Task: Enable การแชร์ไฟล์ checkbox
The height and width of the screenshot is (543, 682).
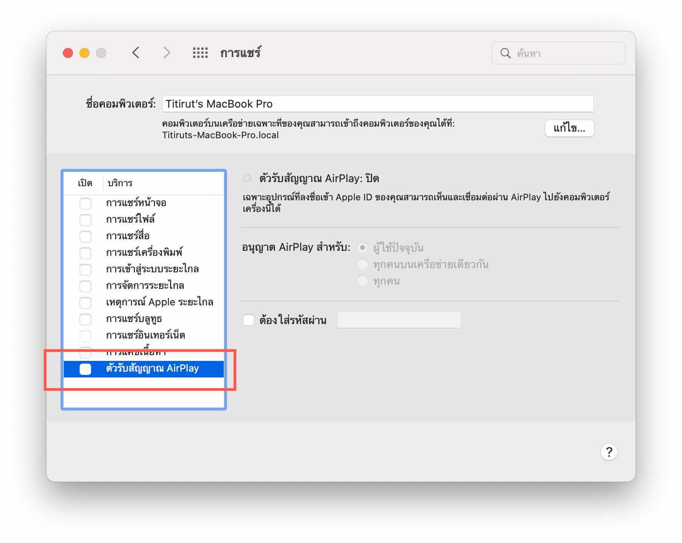Action: (x=85, y=220)
